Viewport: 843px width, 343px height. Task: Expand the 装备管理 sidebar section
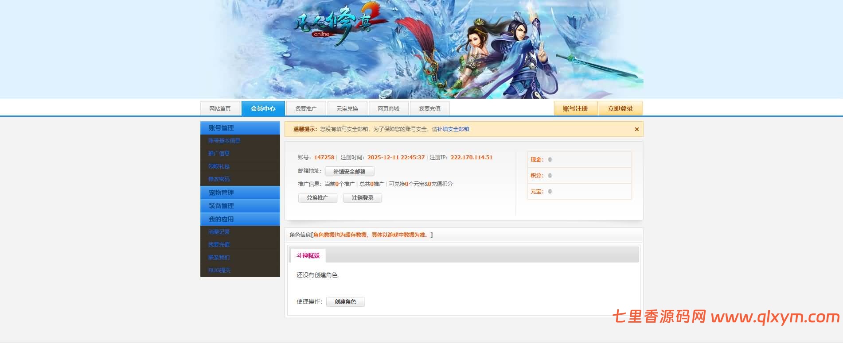240,206
